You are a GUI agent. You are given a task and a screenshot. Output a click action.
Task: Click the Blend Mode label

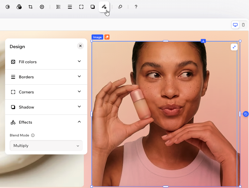pos(19,135)
